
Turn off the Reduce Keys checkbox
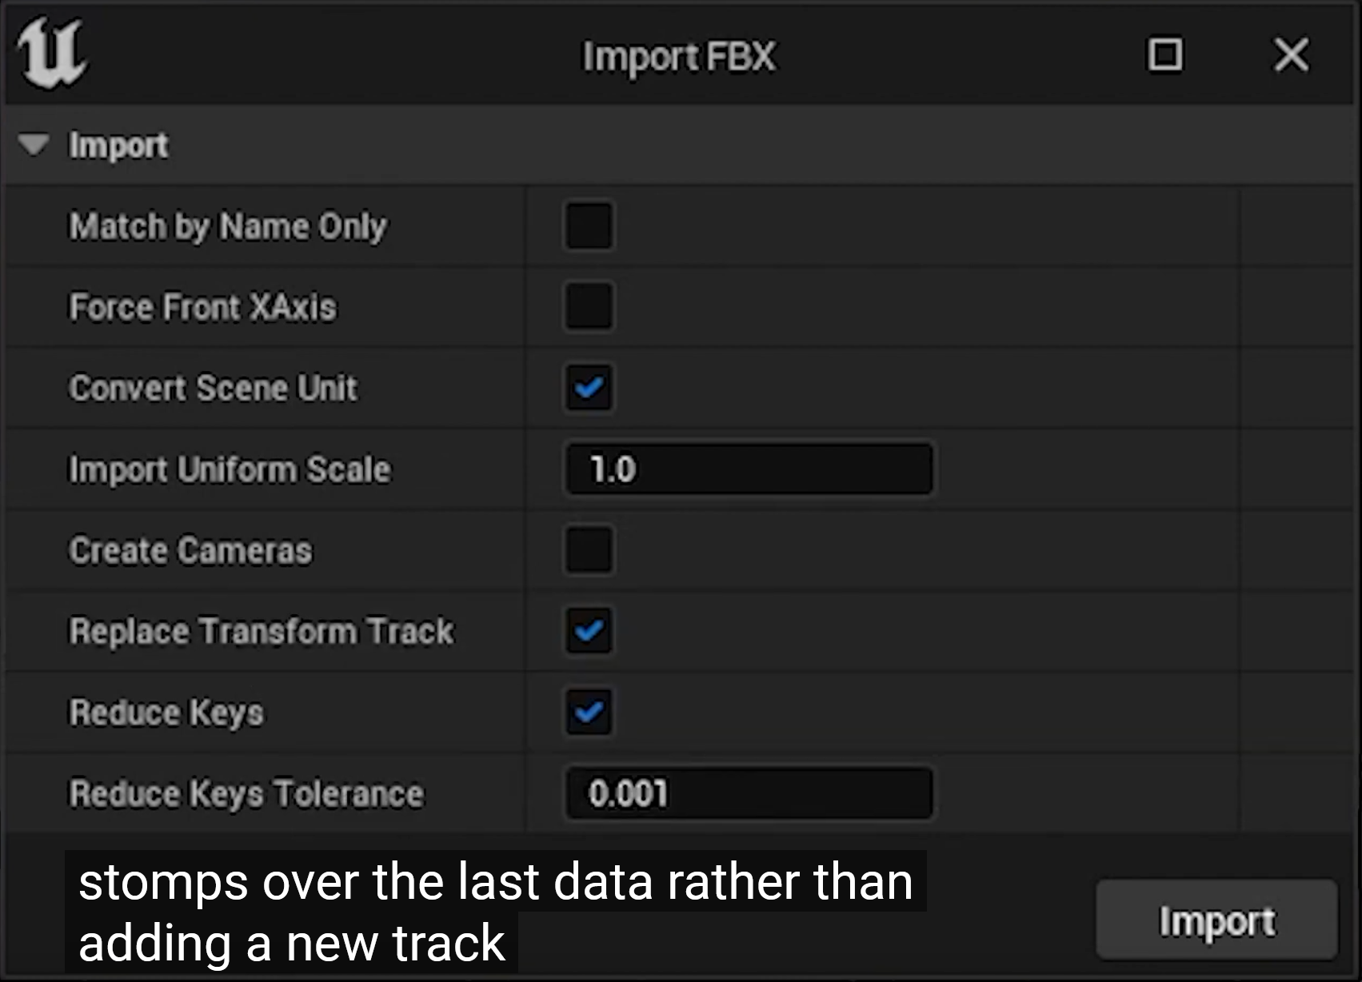point(589,712)
